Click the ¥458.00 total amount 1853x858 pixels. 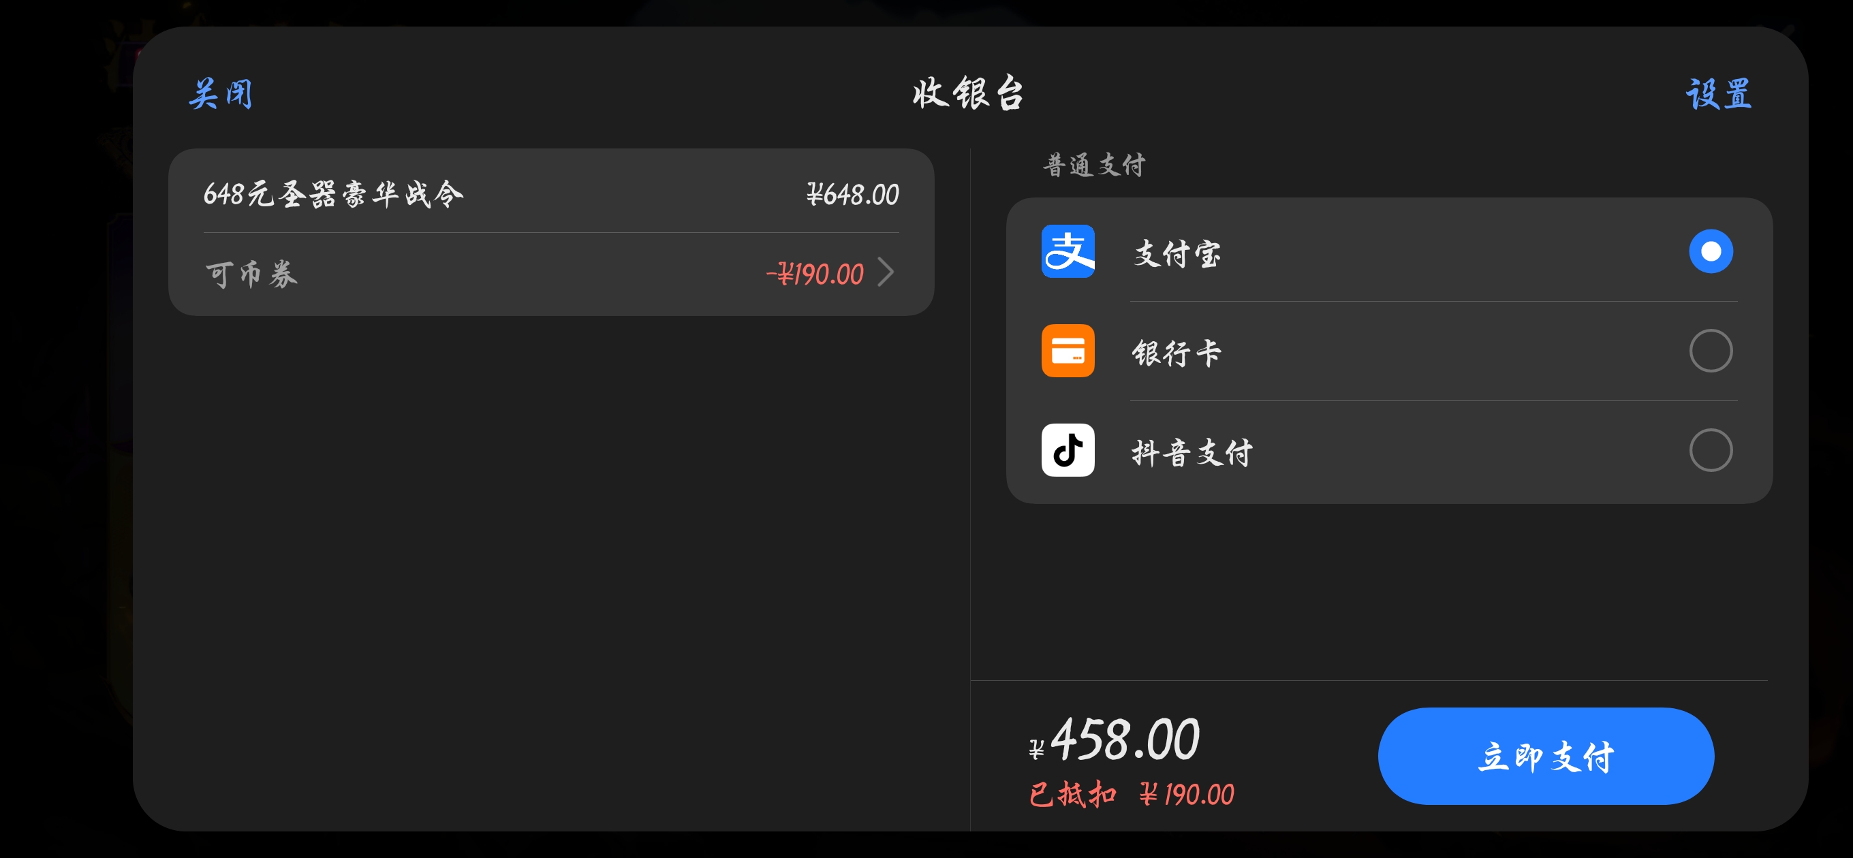(1114, 739)
